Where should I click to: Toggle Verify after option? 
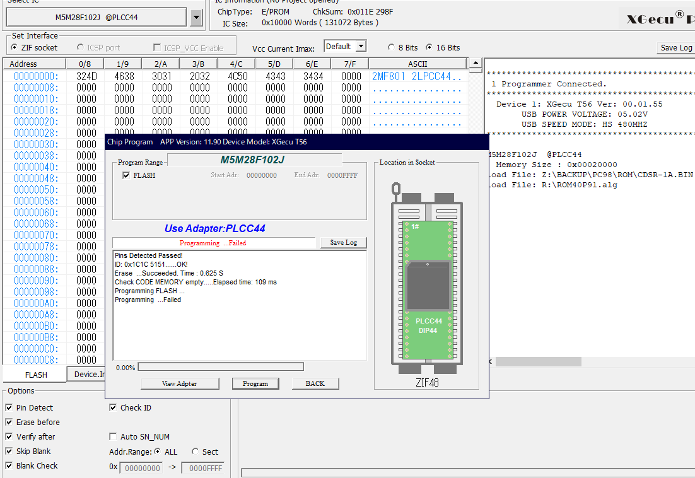click(9, 437)
